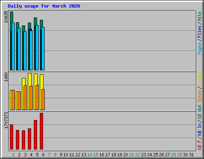The height and width of the screenshot is (159, 204).
Task: Click day 18 on the date axis
Action: [114, 155]
